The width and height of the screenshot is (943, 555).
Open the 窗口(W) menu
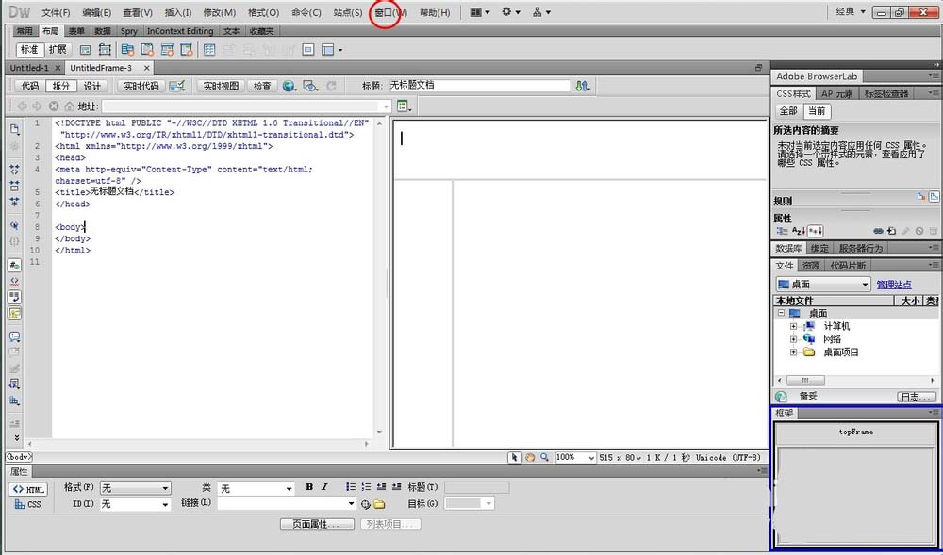point(390,12)
